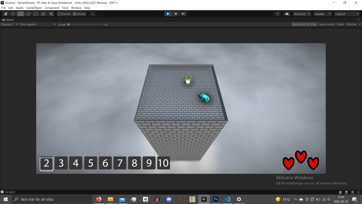This screenshot has height=204, width=362.
Task: Open Unity cloud services
Action: pos(287,14)
